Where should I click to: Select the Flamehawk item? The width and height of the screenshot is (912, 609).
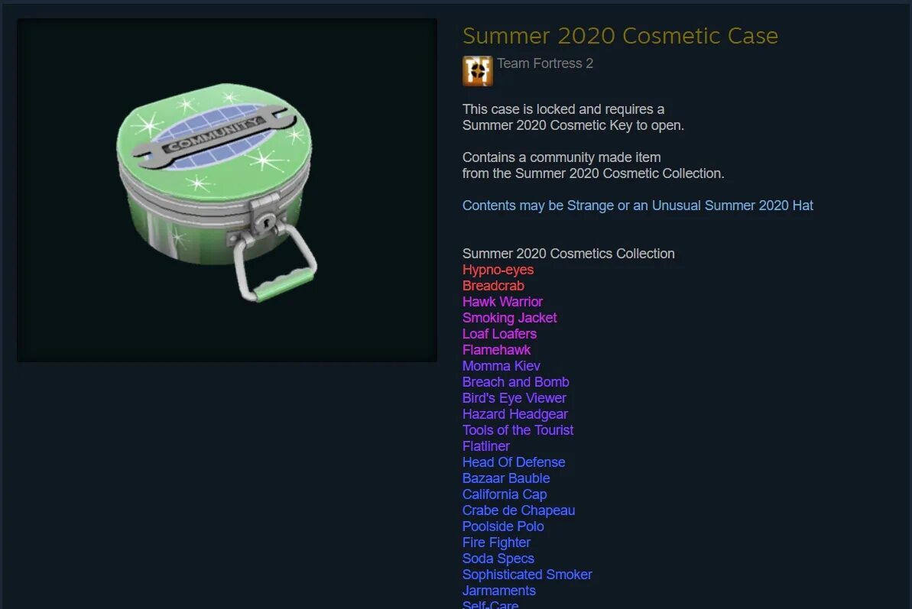tap(497, 350)
